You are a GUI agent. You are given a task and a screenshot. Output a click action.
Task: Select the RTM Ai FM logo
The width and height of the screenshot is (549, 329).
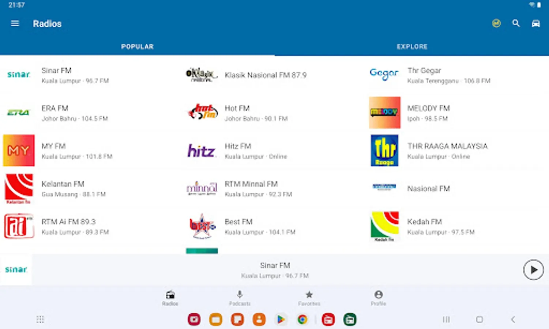pyautogui.click(x=19, y=226)
